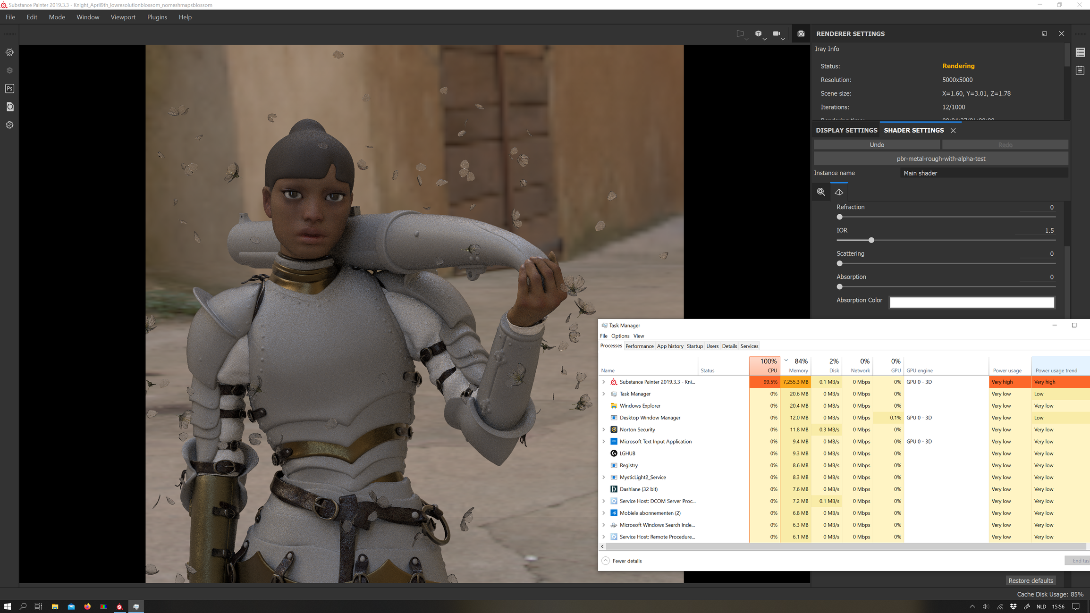This screenshot has height=613, width=1090.
Task: Select the magnifier/zoom icon in shader panel
Action: [x=821, y=192]
